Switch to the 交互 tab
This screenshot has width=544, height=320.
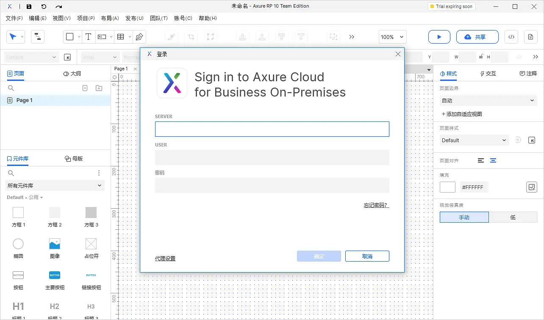[488, 73]
